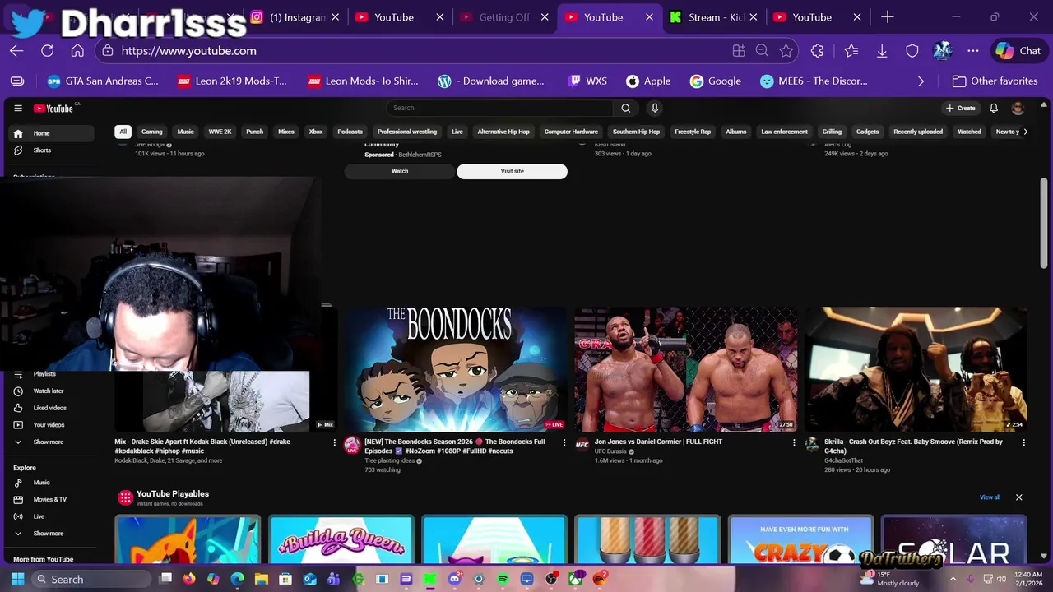Open the Windows Start button
Image resolution: width=1053 pixels, height=592 pixels.
click(17, 579)
